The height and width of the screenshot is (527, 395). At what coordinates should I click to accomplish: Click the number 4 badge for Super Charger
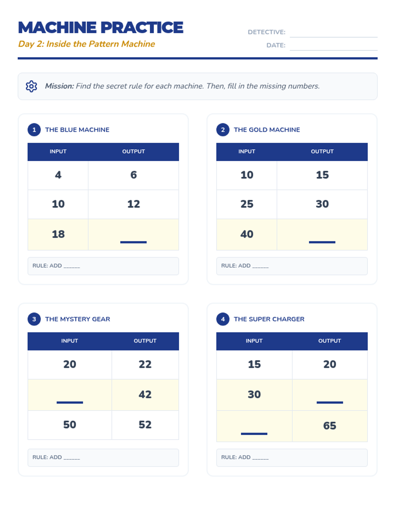[223, 319]
